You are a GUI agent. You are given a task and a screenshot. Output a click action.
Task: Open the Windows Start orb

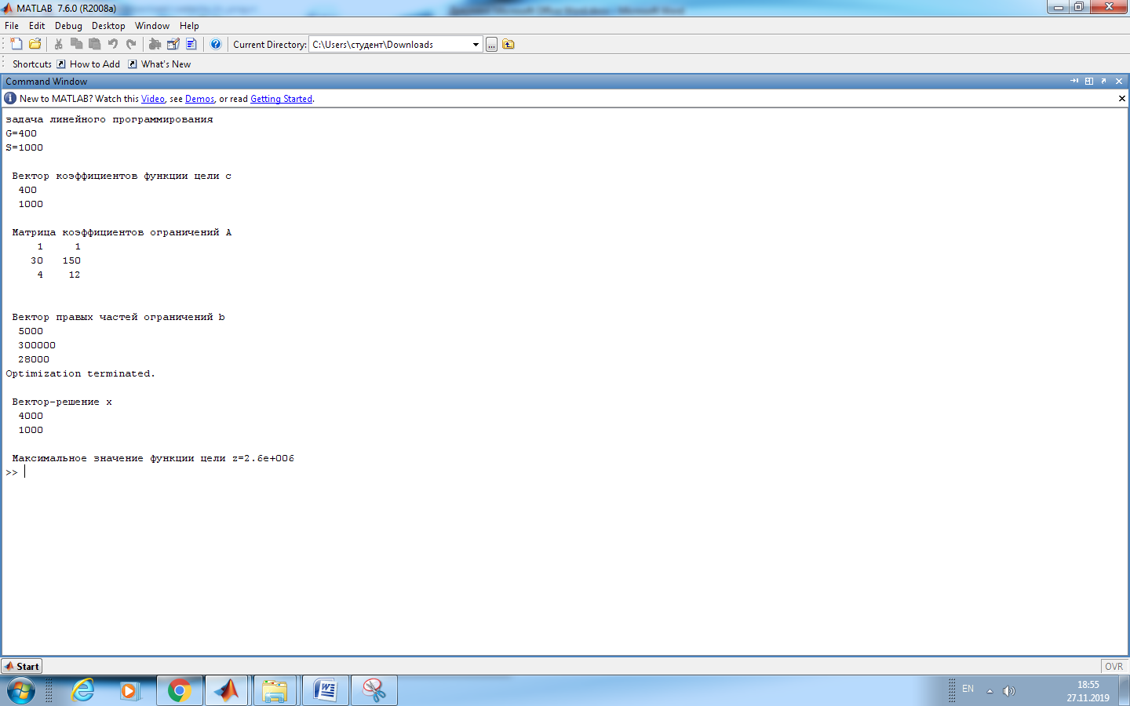click(21, 691)
